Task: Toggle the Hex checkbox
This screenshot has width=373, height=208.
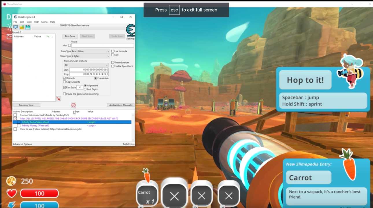Action: tap(69, 45)
